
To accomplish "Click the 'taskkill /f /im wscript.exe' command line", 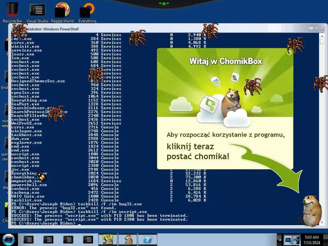I will (112, 212).
